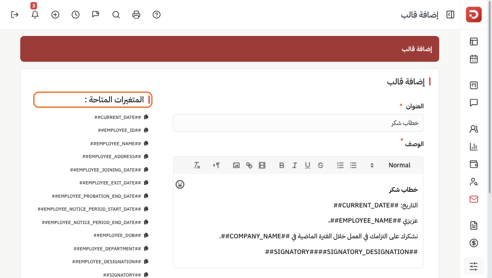Open the clock timer icon

pyautogui.click(x=75, y=15)
